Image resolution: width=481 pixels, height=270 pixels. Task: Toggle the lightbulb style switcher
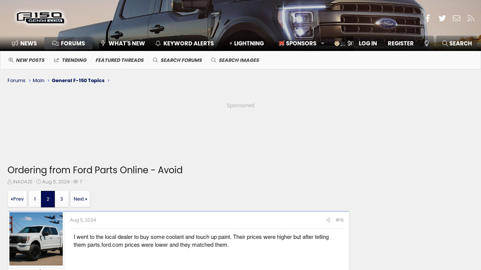pos(426,43)
